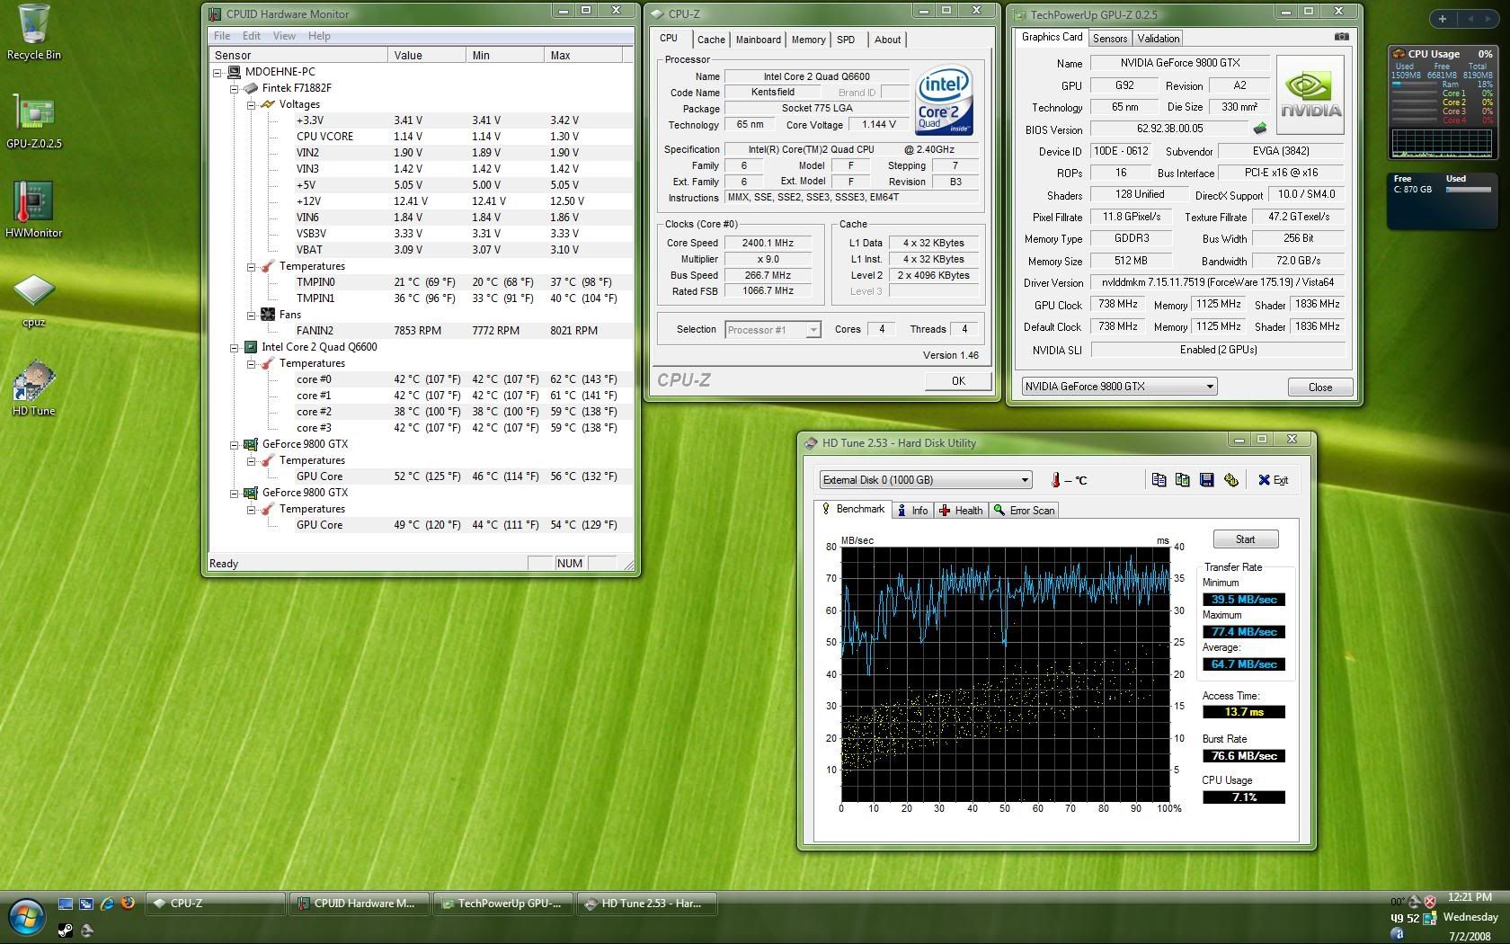This screenshot has width=1510, height=944.
Task: Click the Close button in GPU-Z
Action: [x=1320, y=387]
